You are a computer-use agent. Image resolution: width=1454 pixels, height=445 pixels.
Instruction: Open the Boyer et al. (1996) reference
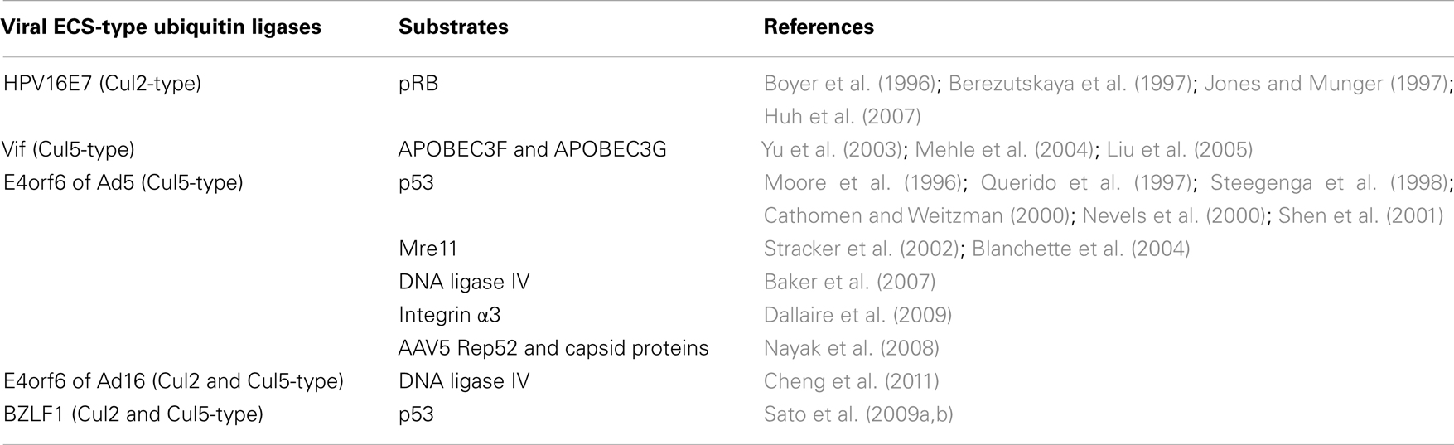click(850, 84)
